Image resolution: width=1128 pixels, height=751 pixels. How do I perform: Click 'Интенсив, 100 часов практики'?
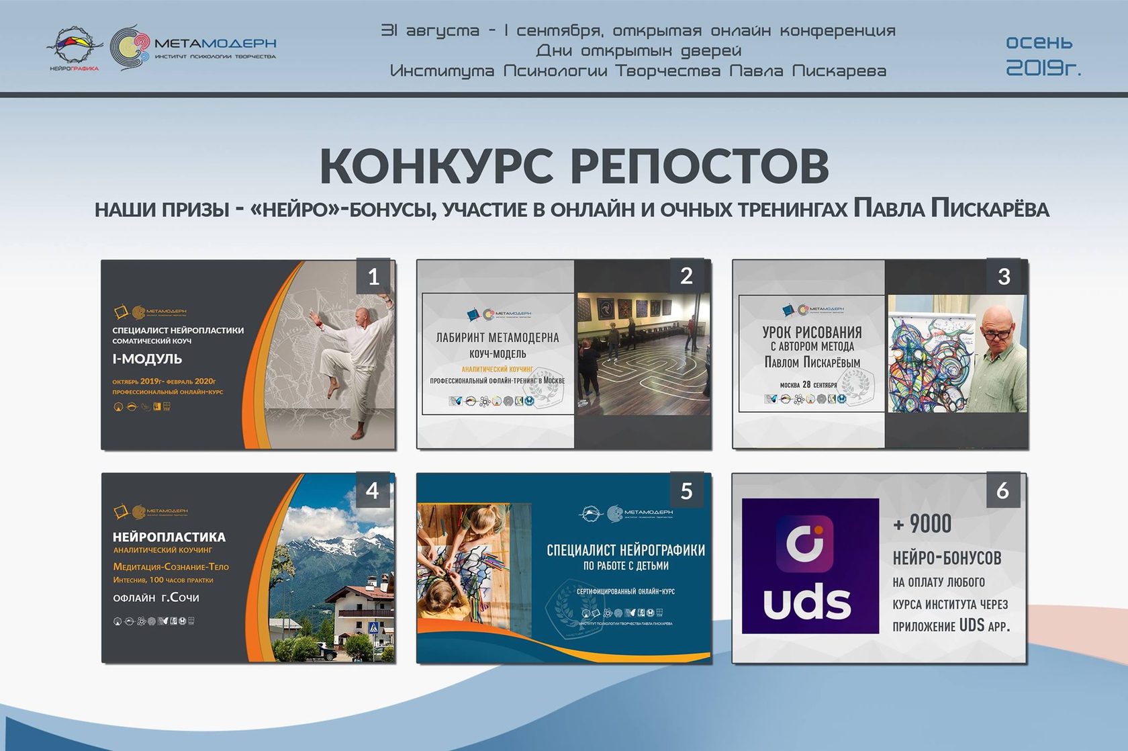(163, 580)
